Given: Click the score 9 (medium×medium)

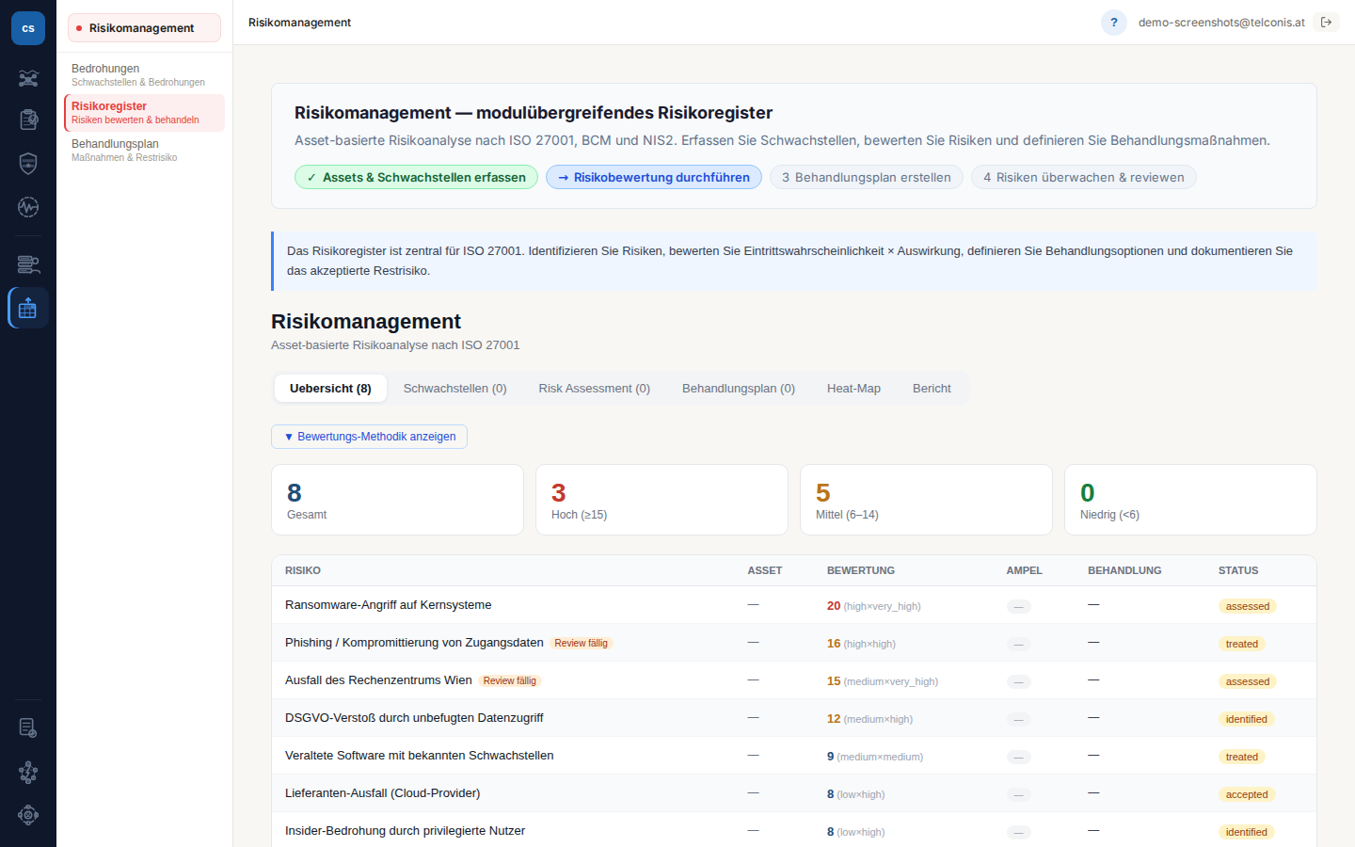Looking at the screenshot, I should [x=875, y=757].
